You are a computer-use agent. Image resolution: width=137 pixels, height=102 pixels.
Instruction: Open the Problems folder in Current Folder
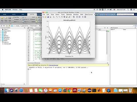pos(6,39)
